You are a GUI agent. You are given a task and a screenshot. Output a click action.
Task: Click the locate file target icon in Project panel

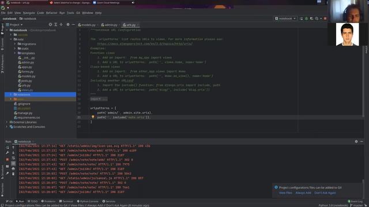50,24
